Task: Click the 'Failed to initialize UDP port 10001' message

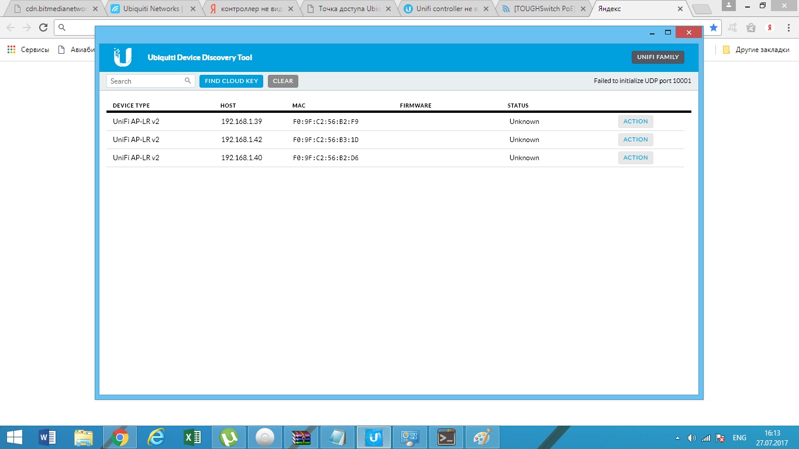Action: [x=642, y=81]
